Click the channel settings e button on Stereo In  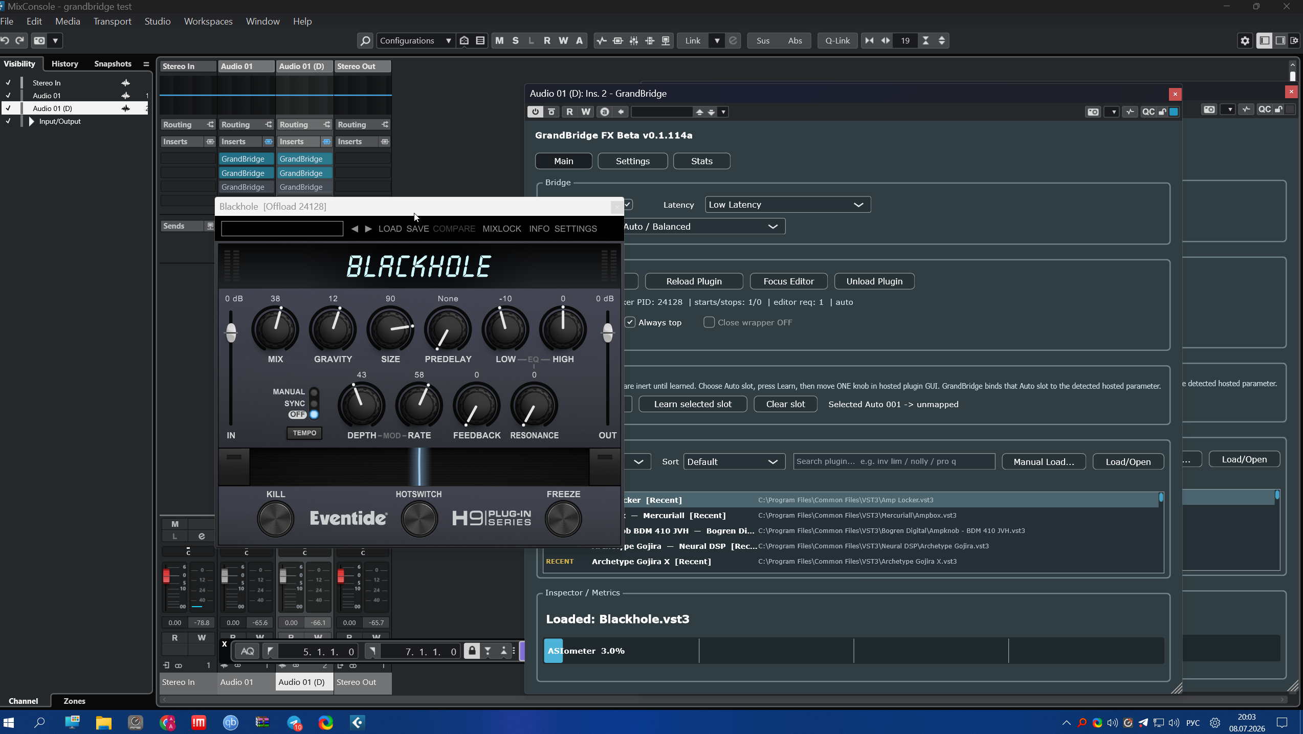tap(202, 536)
